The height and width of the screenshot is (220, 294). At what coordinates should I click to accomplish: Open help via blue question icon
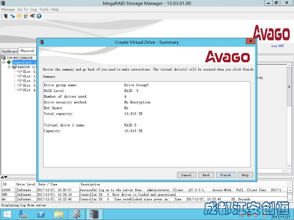click(39, 16)
